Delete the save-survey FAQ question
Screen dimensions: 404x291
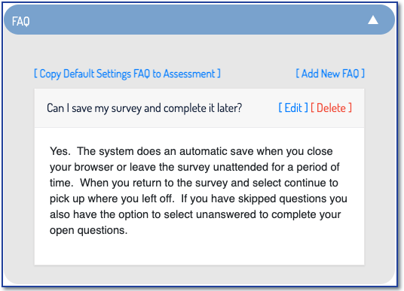(331, 108)
